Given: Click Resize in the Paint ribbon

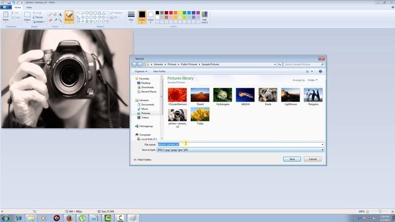Looking at the screenshot, I should coord(38,17).
